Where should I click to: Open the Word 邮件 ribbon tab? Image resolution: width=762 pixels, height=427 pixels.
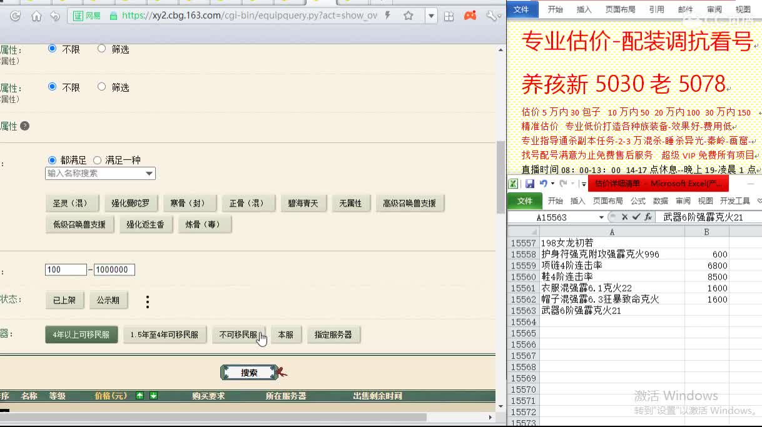pos(686,9)
